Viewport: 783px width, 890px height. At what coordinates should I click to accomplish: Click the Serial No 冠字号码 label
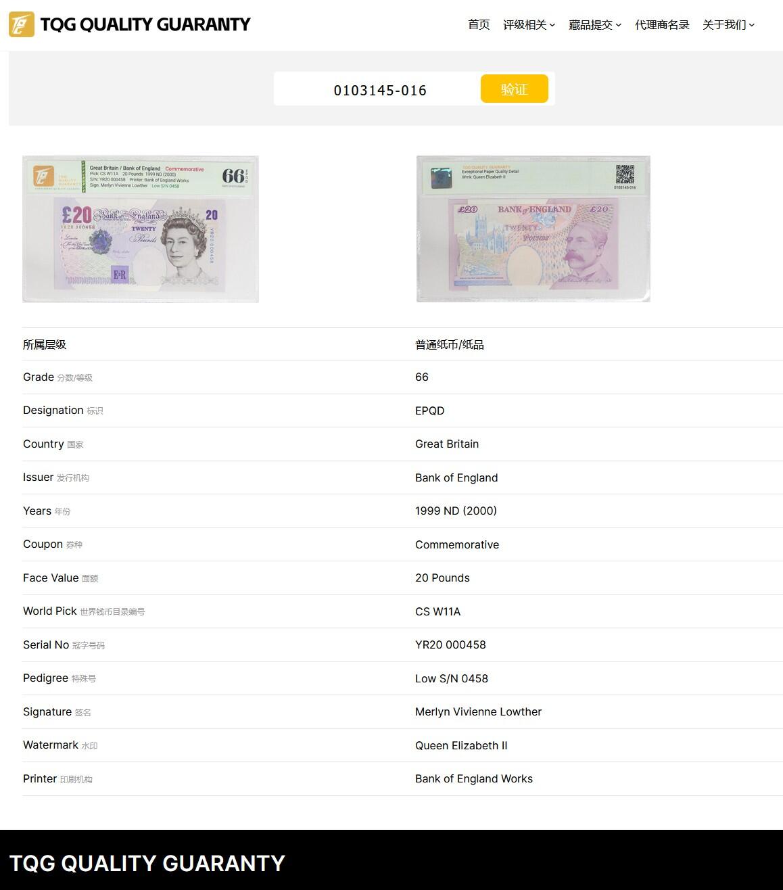[x=64, y=645]
